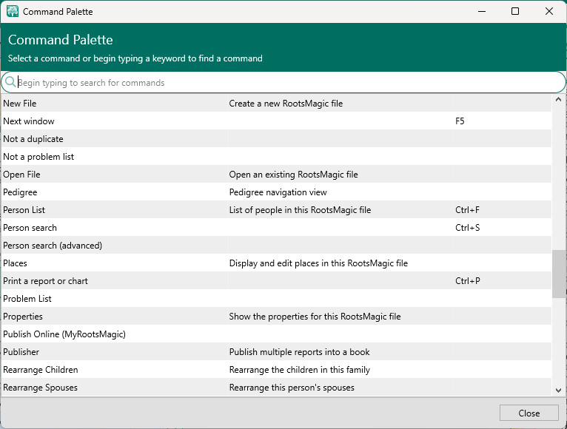Choose Person search (advanced) command

pos(53,246)
